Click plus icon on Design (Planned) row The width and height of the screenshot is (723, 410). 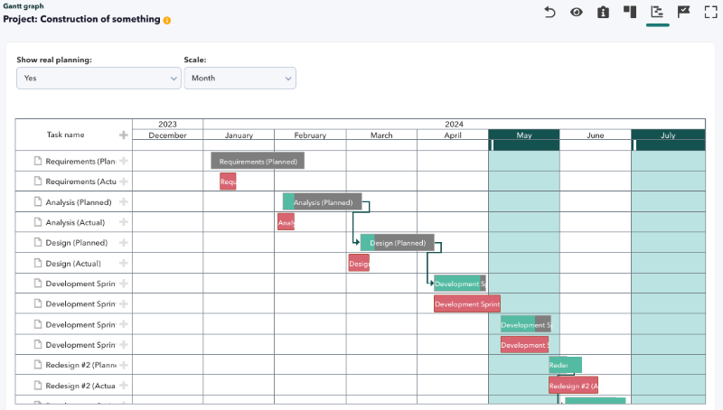point(124,243)
